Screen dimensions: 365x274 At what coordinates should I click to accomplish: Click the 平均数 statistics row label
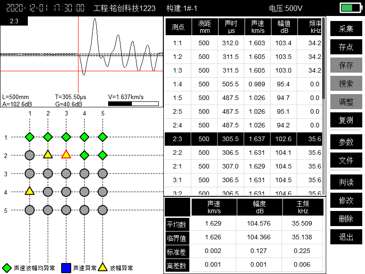[177, 224]
